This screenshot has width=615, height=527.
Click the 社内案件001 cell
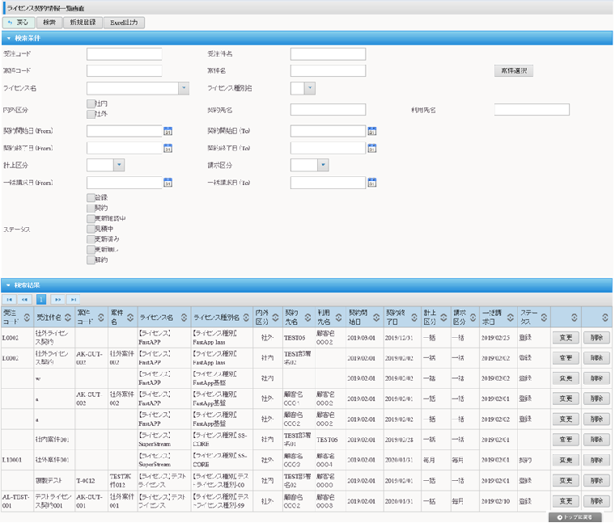point(53,440)
